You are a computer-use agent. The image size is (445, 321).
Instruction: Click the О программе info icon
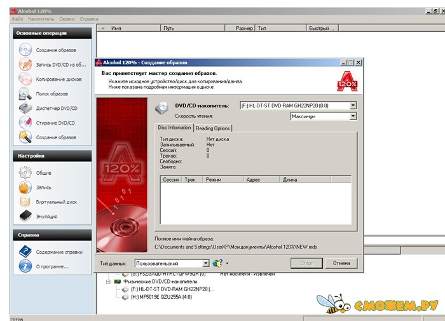pos(25,266)
